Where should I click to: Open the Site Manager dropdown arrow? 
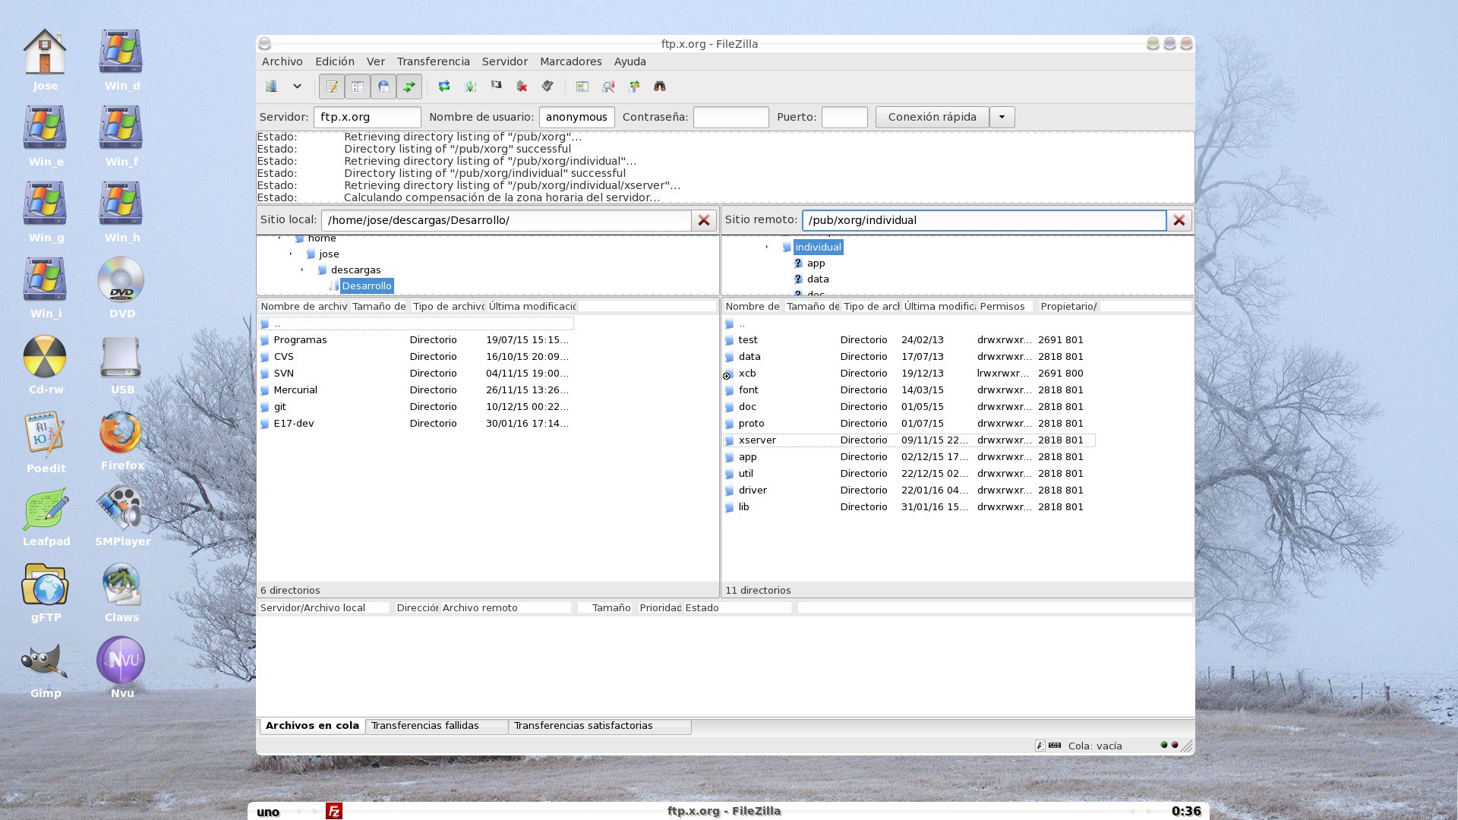click(297, 87)
